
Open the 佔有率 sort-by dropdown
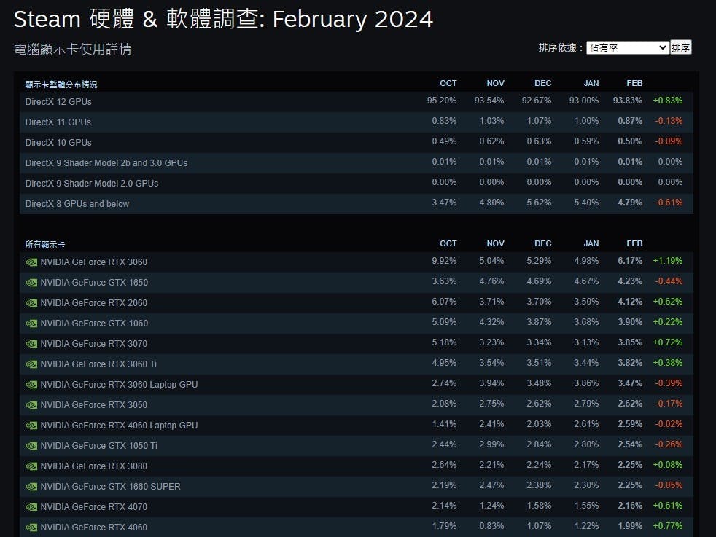click(x=628, y=47)
